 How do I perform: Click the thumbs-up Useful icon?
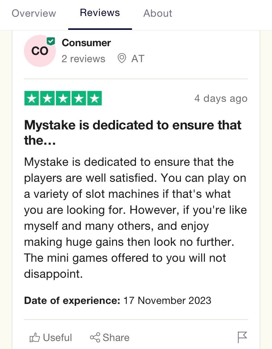point(34,338)
